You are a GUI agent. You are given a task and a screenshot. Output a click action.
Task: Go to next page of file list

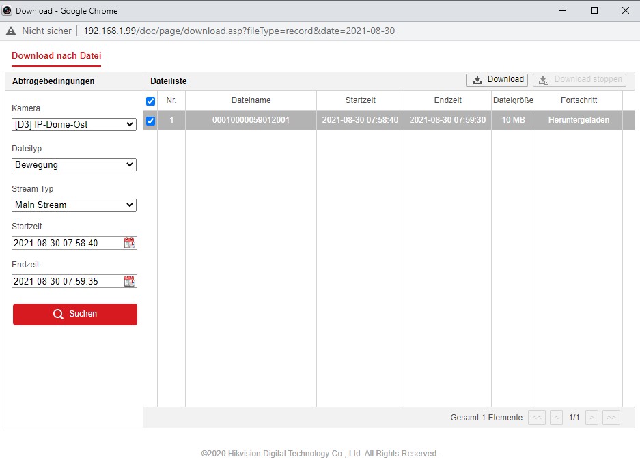point(592,418)
